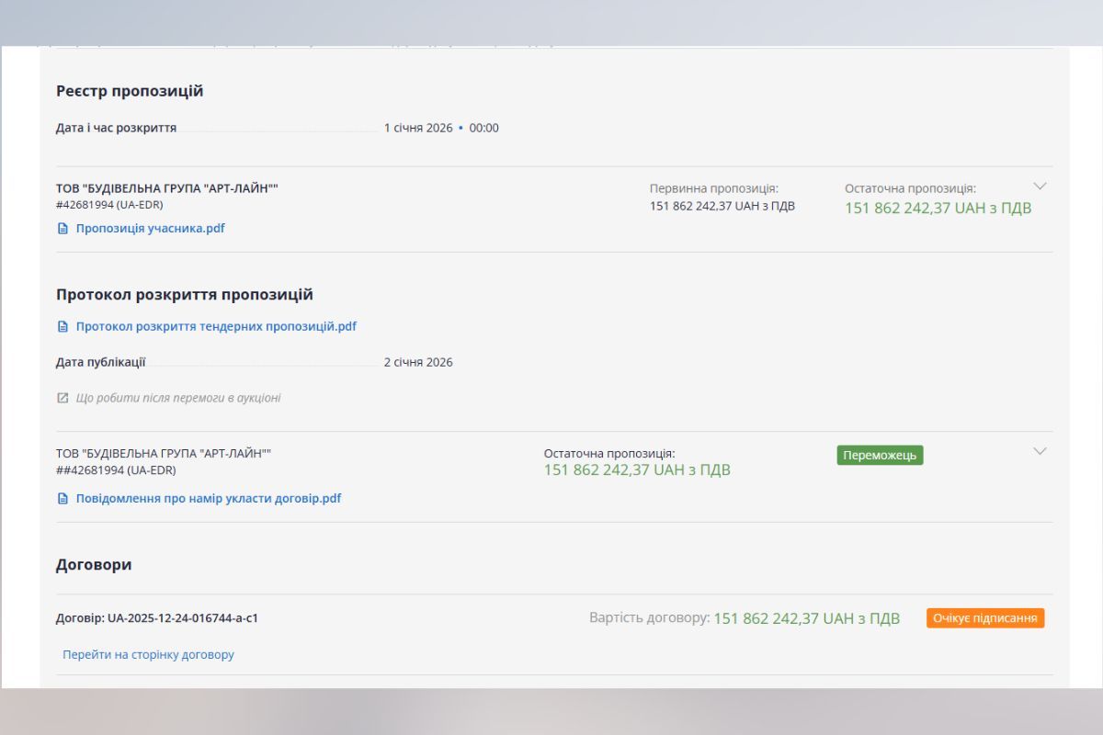Click Первинна пропозиція amount value
The width and height of the screenshot is (1103, 735).
[x=722, y=207]
